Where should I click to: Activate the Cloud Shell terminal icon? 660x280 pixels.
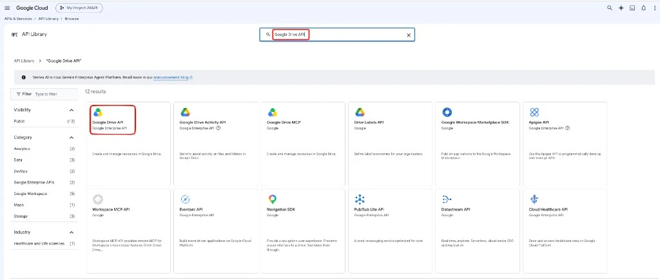[632, 8]
